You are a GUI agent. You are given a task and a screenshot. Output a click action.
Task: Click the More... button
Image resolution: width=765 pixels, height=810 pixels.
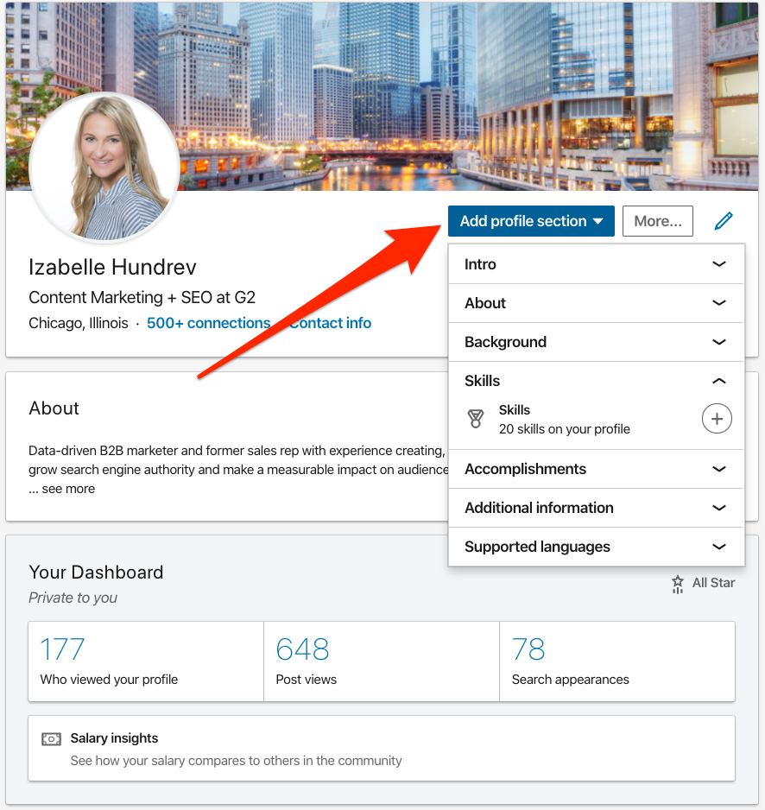[x=657, y=221]
